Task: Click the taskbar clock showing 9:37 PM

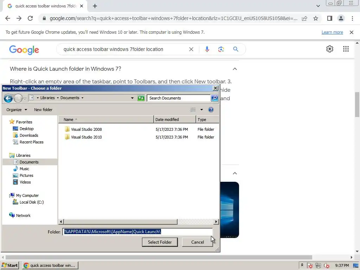Action: pyautogui.click(x=342, y=265)
